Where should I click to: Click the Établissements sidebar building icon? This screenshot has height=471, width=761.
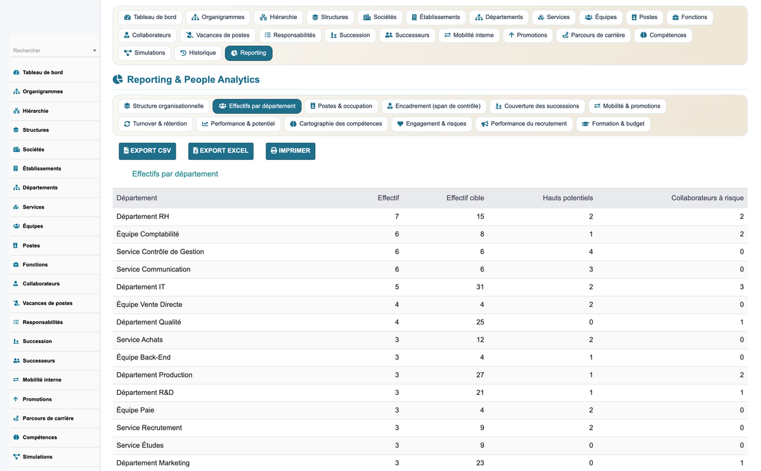tap(16, 169)
